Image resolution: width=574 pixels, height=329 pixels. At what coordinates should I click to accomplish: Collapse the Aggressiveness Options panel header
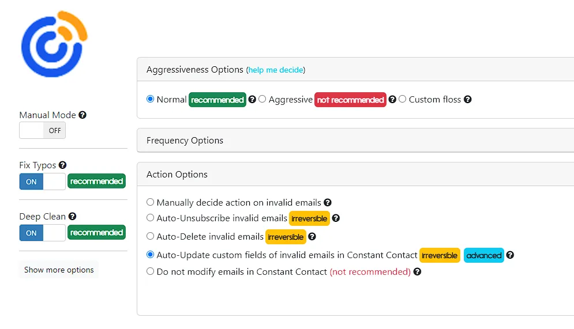[355, 70]
